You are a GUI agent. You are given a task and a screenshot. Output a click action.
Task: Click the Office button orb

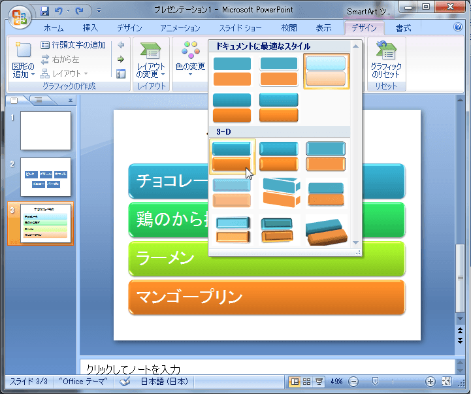[20, 18]
